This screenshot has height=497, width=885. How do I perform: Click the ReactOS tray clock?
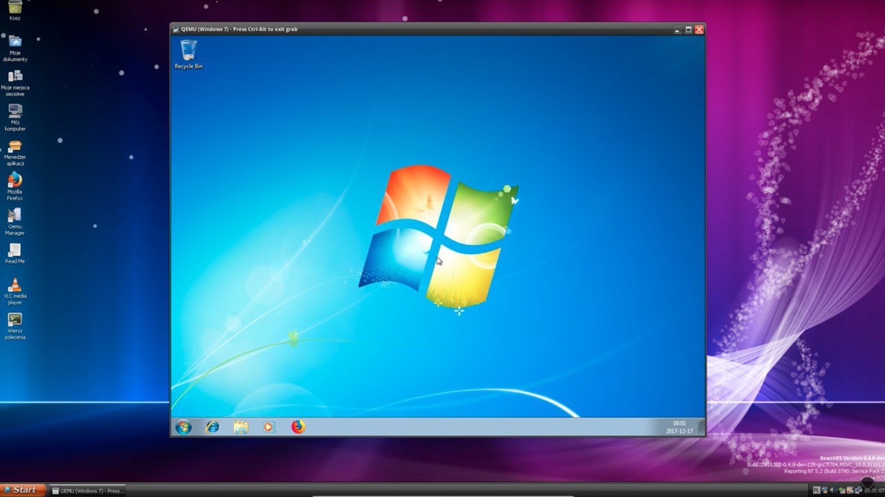875,490
